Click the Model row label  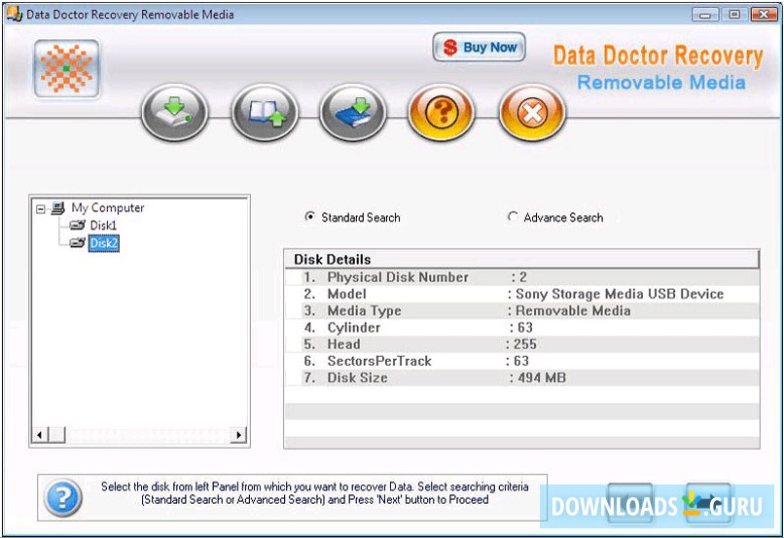pos(346,294)
